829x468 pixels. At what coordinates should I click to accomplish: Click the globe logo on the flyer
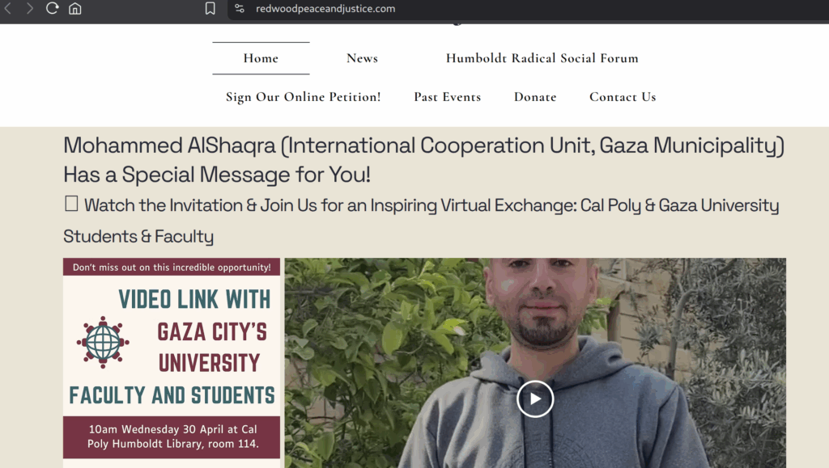103,342
